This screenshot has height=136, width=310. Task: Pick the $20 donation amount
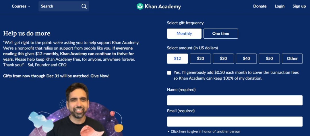[x=200, y=58]
